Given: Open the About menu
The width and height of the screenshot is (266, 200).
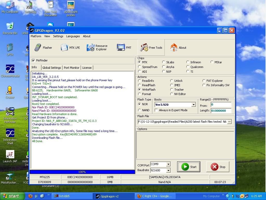Looking at the screenshot, I should (87, 36).
